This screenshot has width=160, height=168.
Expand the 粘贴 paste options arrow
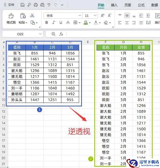point(26,23)
